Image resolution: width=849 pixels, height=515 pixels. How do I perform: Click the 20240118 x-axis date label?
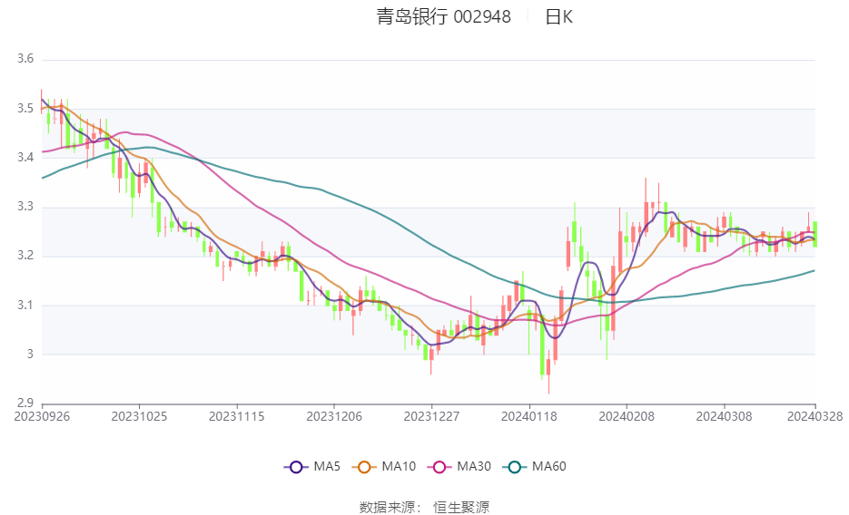pos(529,417)
